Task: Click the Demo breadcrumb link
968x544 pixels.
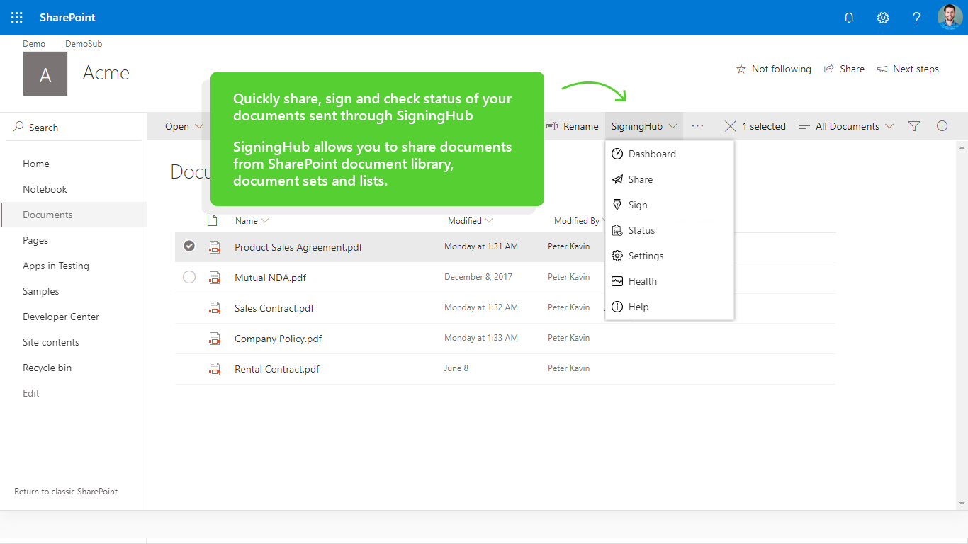Action: tap(34, 44)
